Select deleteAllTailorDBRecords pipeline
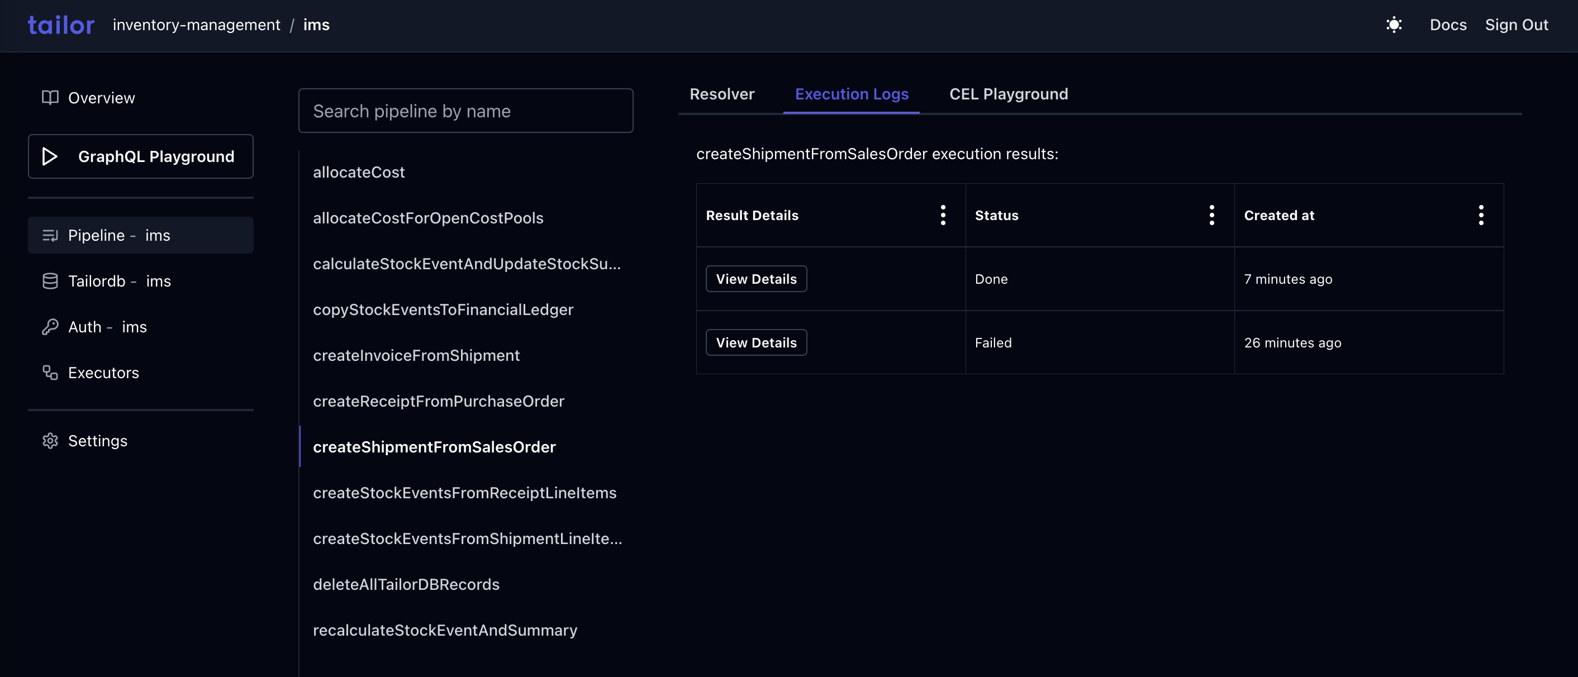Screen dimensions: 1578x677 (406, 584)
